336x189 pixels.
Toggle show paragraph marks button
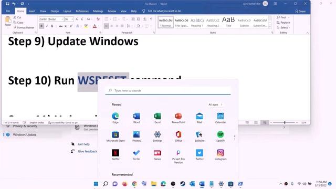[x=151, y=19]
